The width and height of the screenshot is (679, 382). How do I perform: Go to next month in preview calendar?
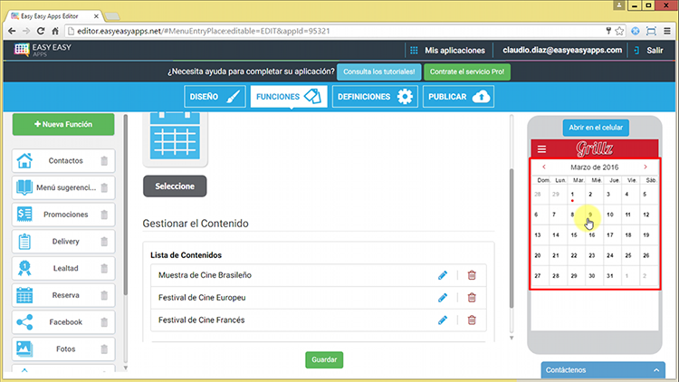click(646, 167)
